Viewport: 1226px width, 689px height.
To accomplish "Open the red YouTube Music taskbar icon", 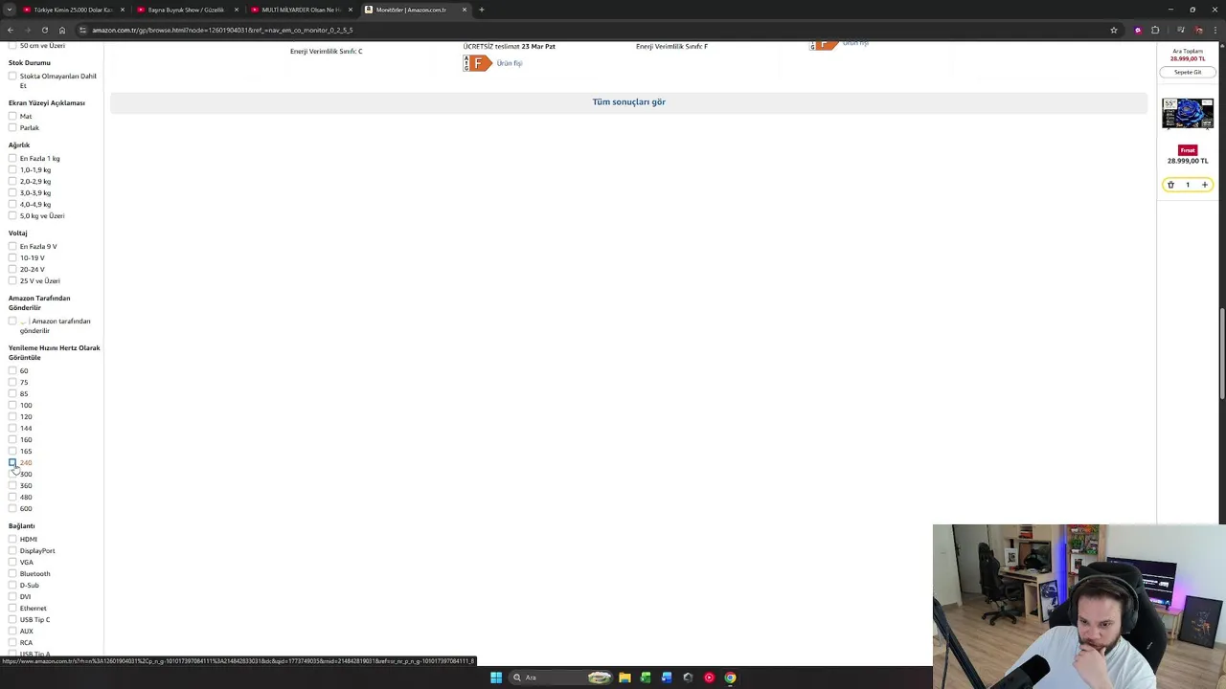I will pyautogui.click(x=709, y=678).
